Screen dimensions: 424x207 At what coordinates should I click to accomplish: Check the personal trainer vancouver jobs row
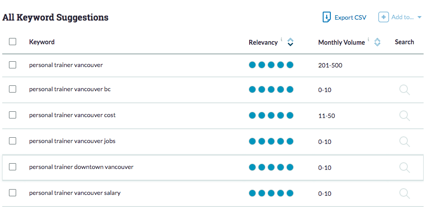coord(13,141)
